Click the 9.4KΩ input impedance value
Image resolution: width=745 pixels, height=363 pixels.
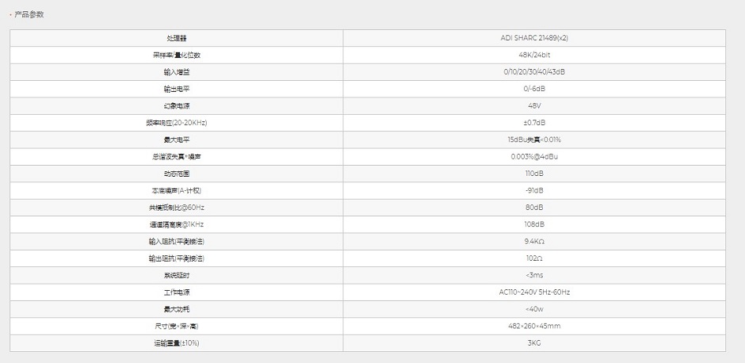coord(534,241)
